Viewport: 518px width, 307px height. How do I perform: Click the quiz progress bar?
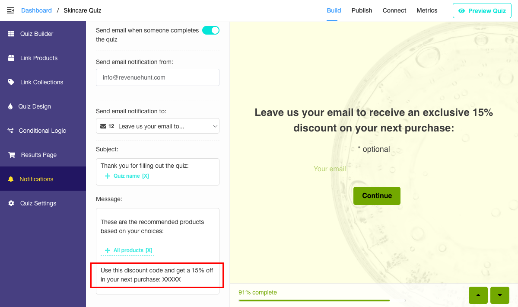[x=322, y=301]
